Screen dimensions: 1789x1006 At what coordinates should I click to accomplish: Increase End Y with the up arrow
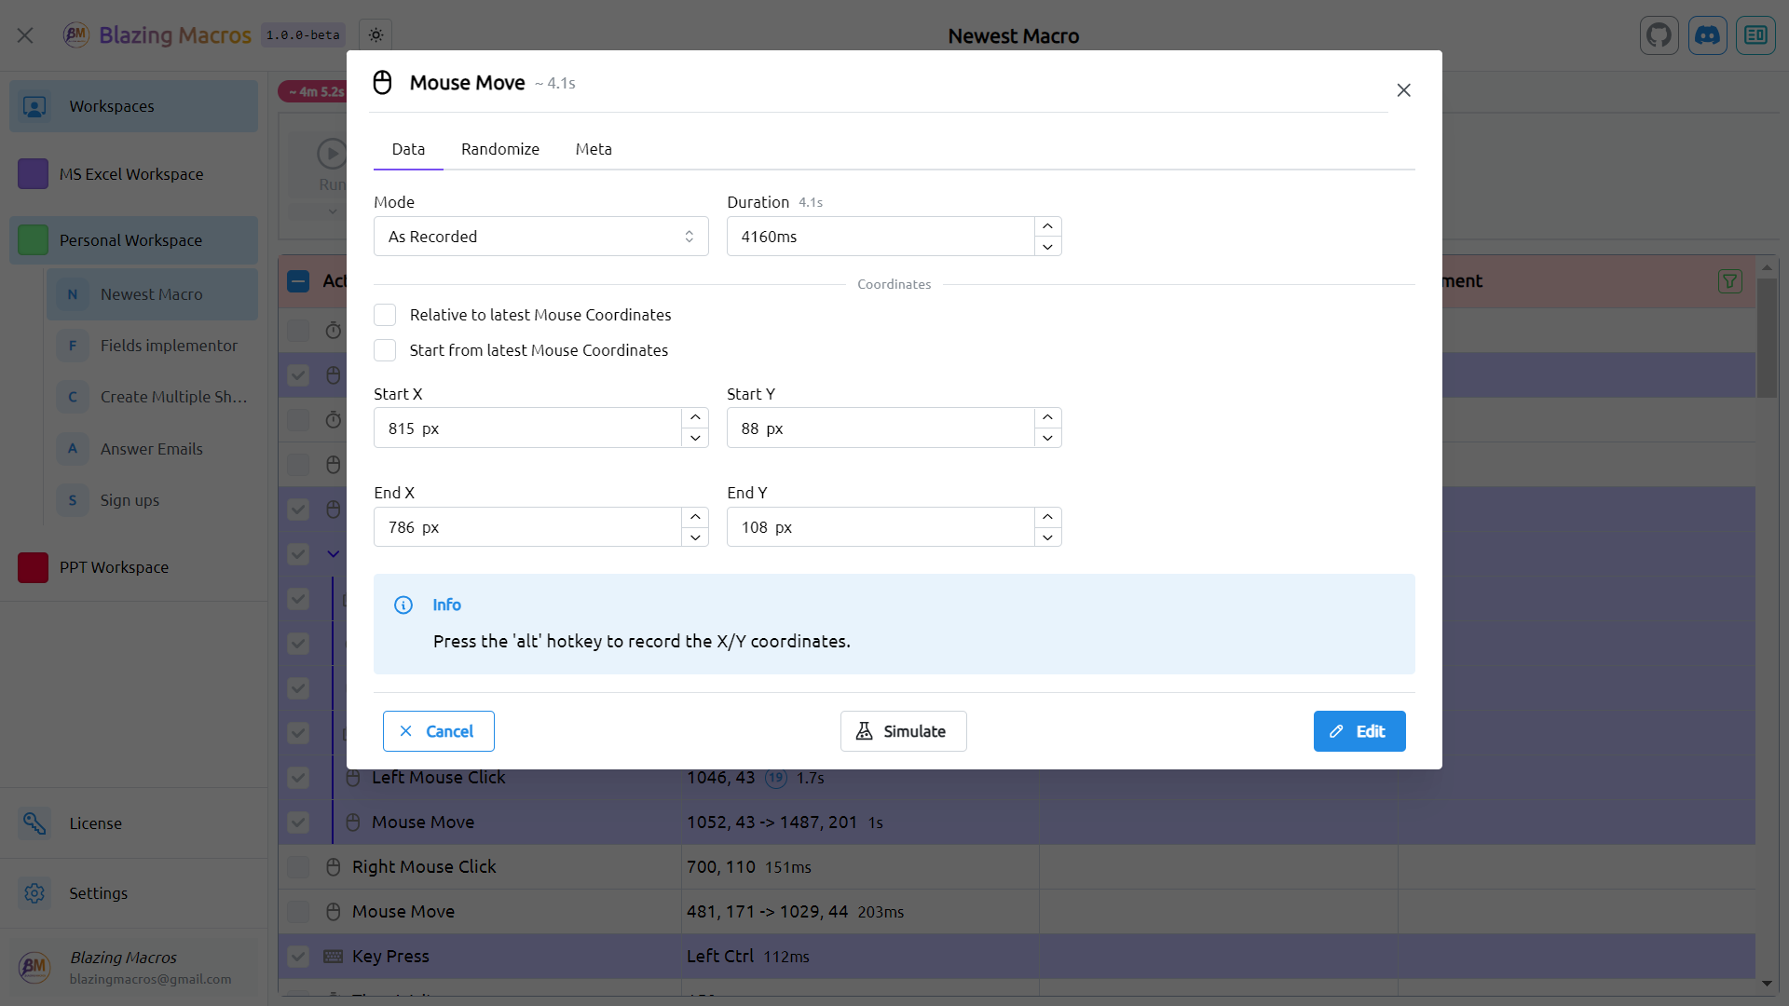point(1047,517)
